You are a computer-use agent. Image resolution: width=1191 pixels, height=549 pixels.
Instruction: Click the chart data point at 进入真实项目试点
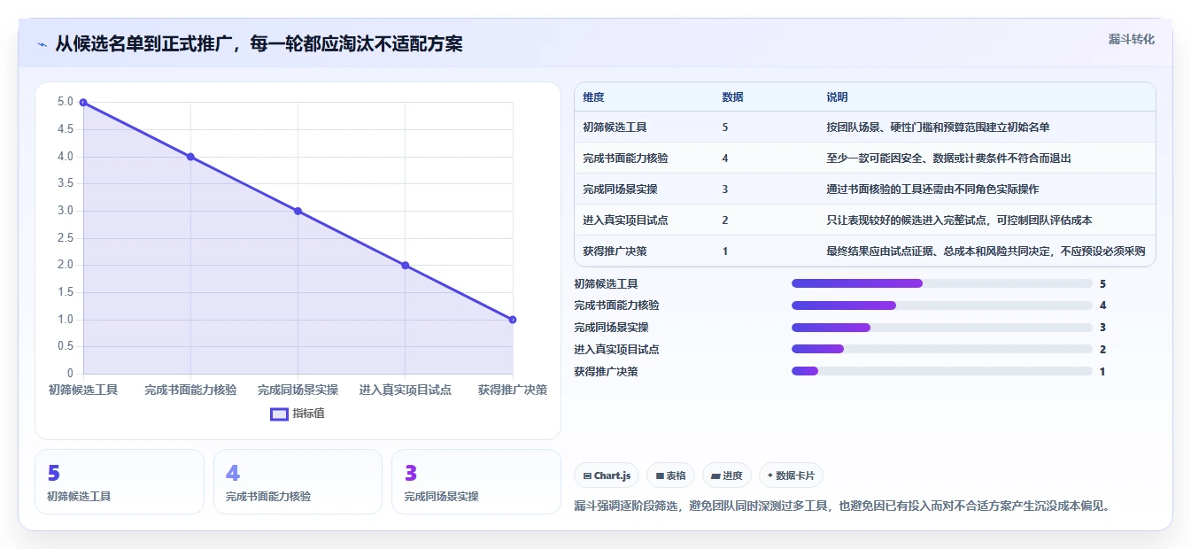pos(405,265)
